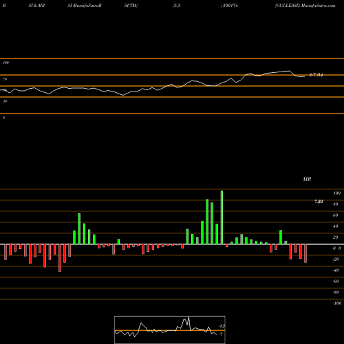Screen dimensions: 344x344
Task: Click the SI(TM) header text
Action: [x=131, y=6]
